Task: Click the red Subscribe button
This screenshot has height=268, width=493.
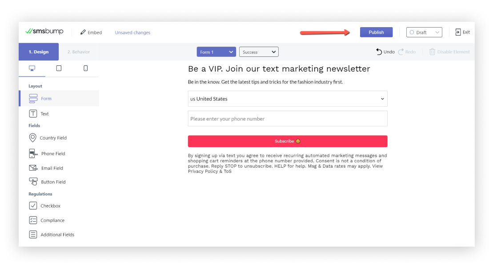Action: 288,141
